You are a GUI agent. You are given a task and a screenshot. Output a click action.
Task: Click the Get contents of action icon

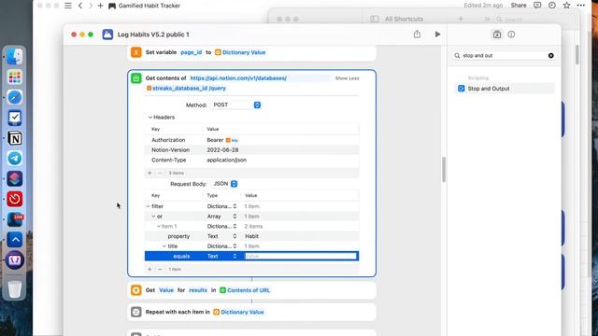point(136,78)
